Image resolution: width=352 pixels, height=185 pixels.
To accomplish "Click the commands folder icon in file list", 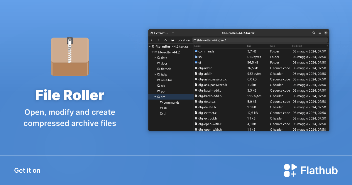I will 196,51.
